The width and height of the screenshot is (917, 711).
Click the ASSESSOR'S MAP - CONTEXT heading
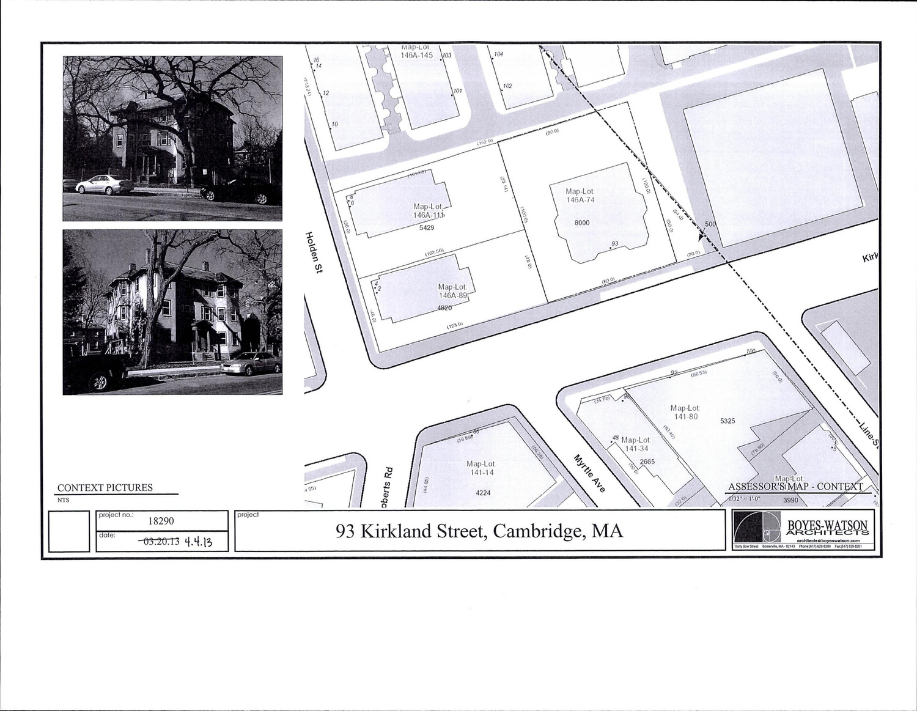(x=795, y=487)
